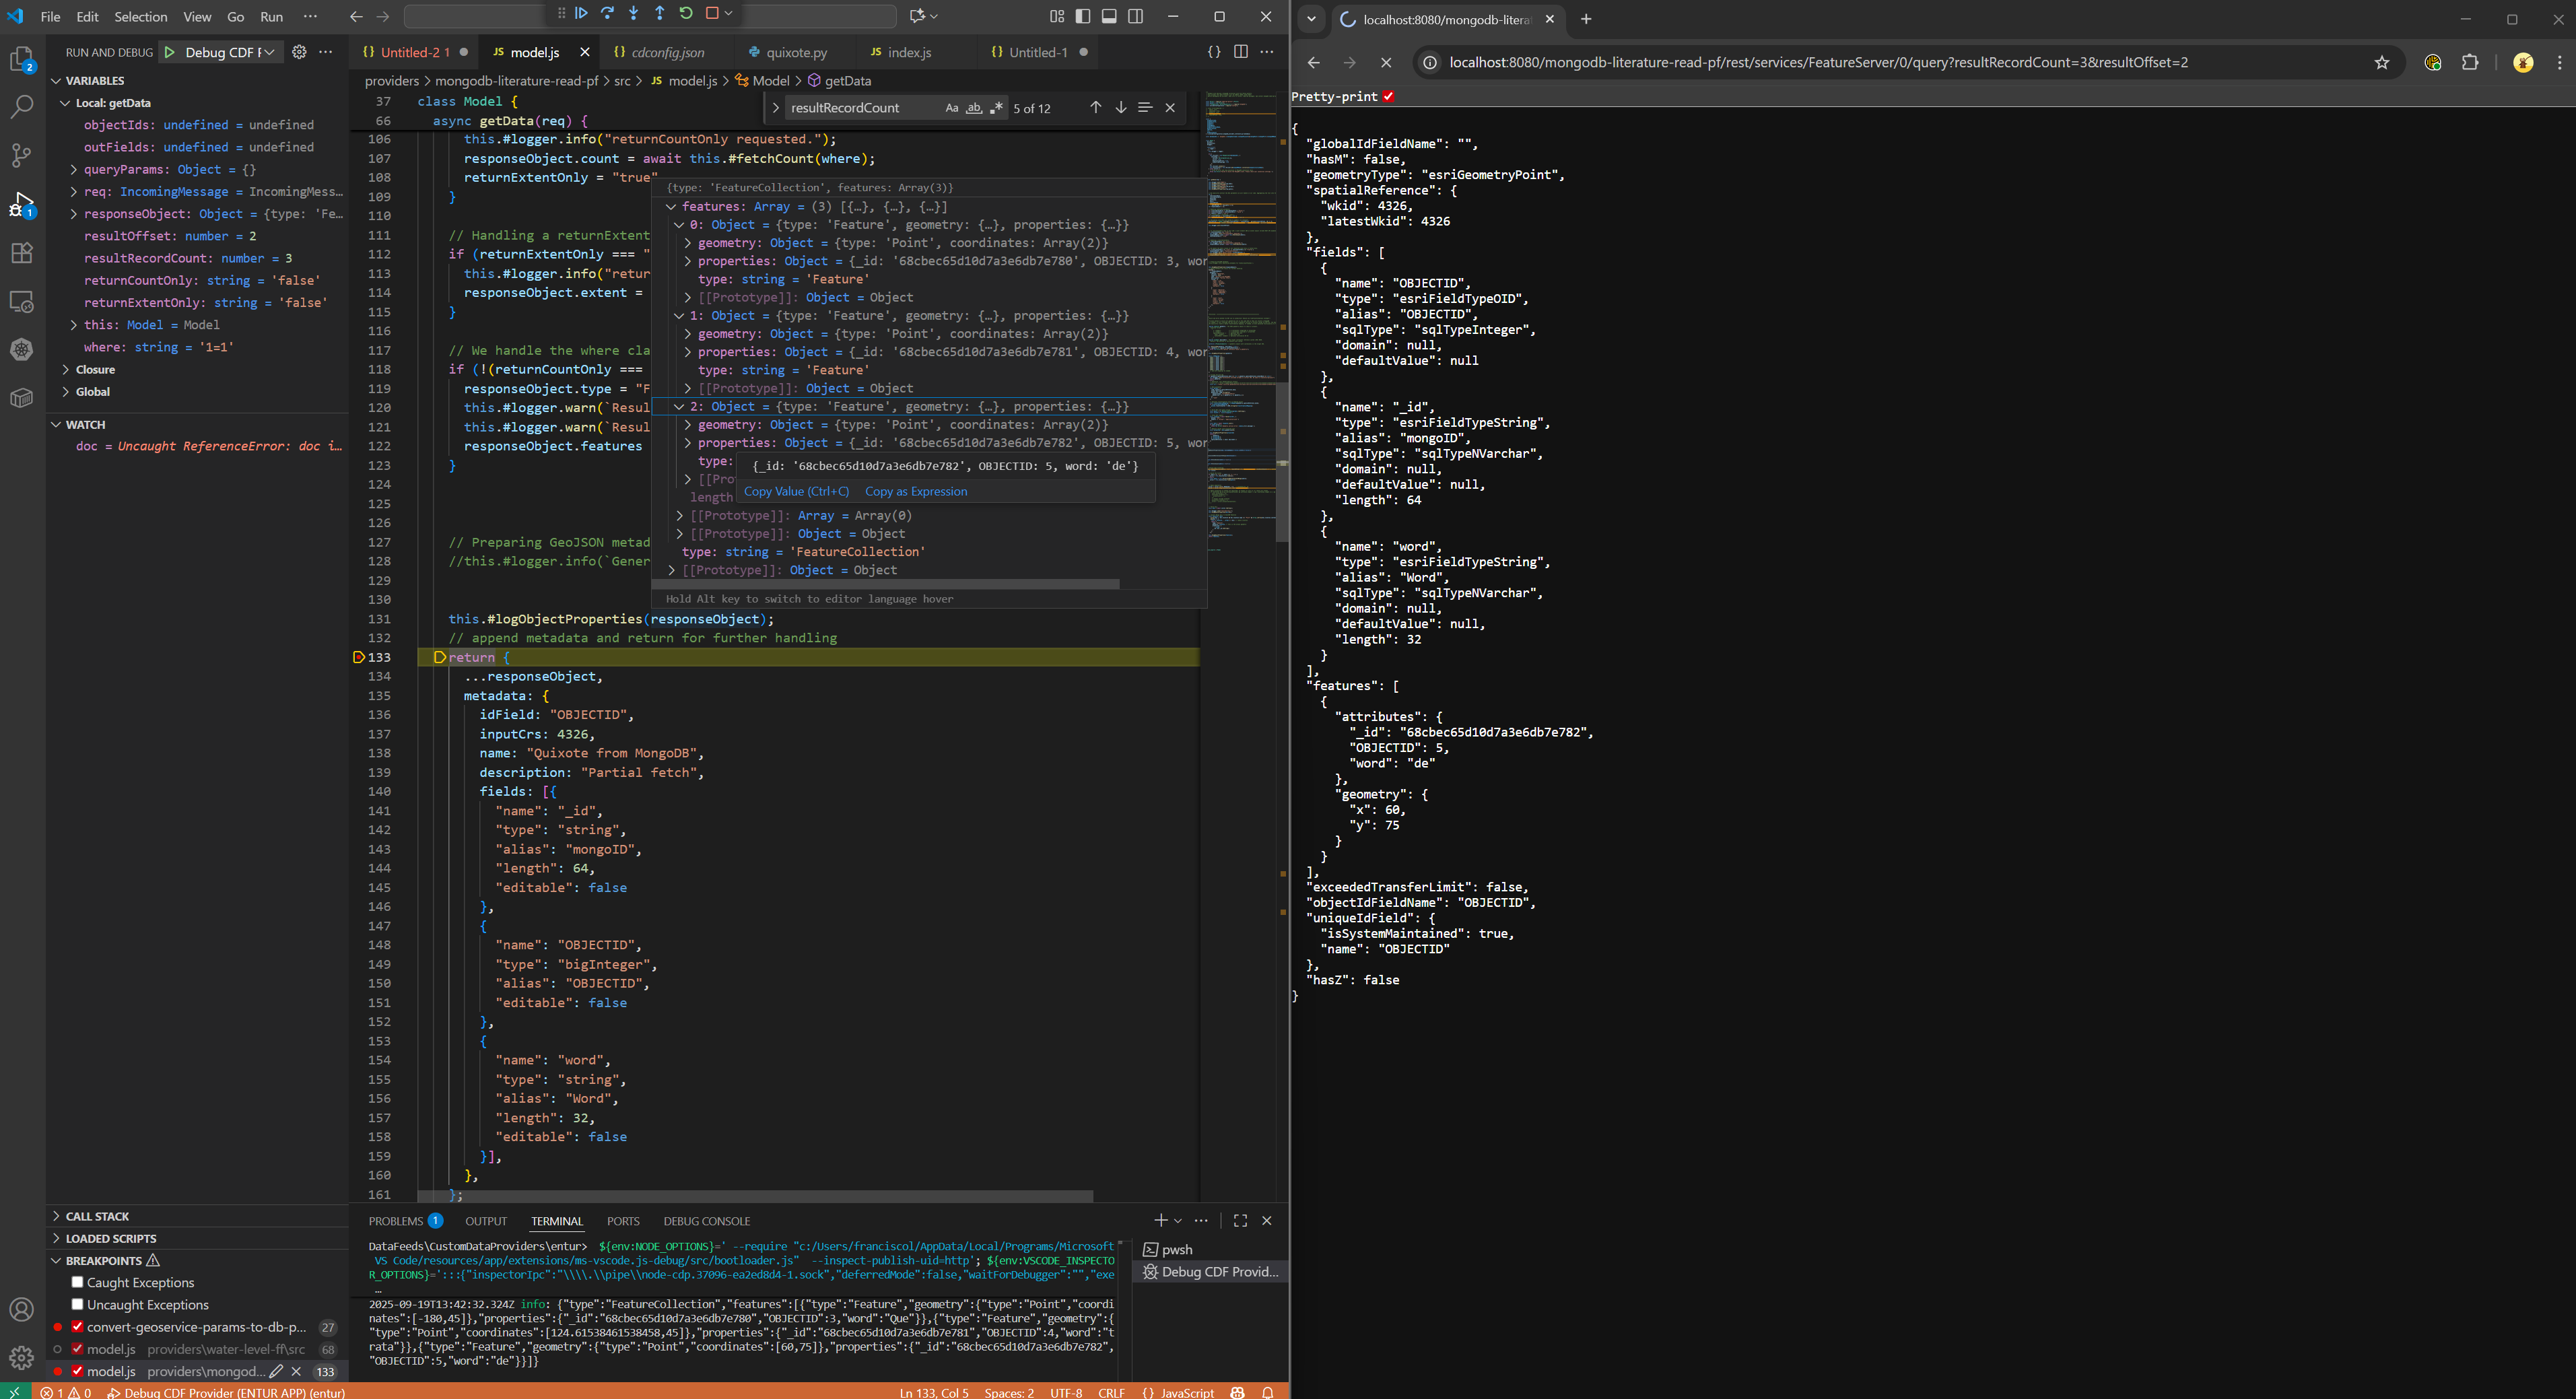Toggle Find in Selection option
This screenshot has height=1399, width=2576.
click(x=1145, y=108)
